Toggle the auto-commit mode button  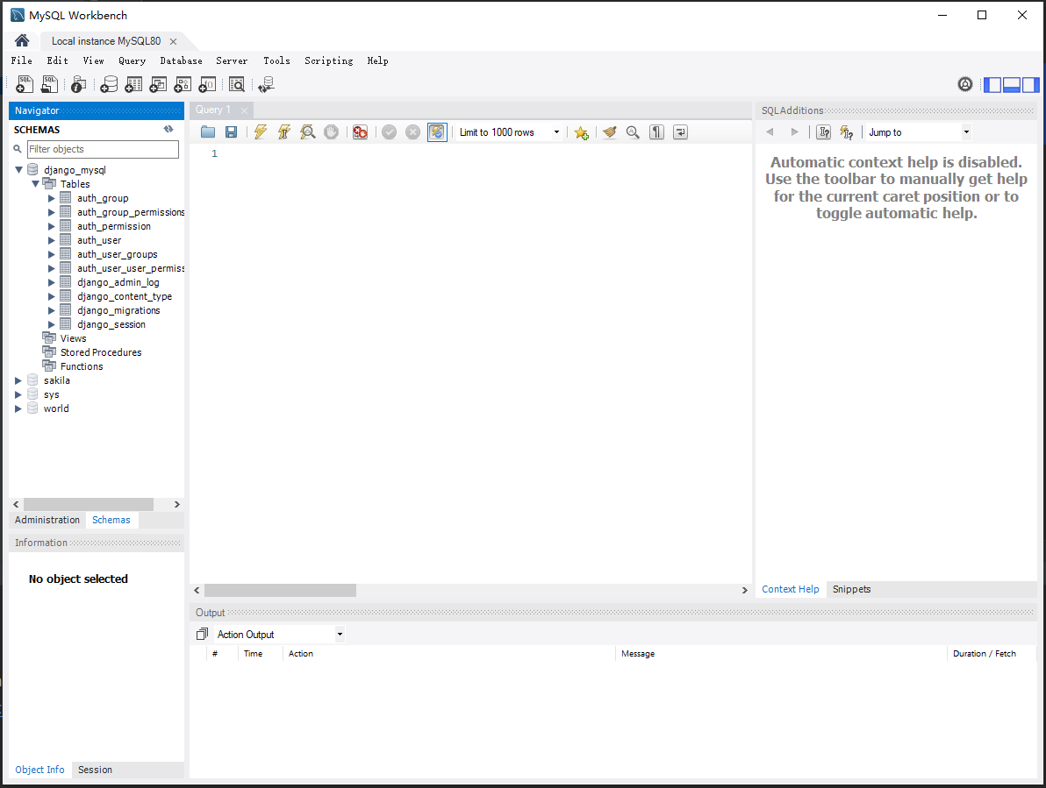coord(437,131)
